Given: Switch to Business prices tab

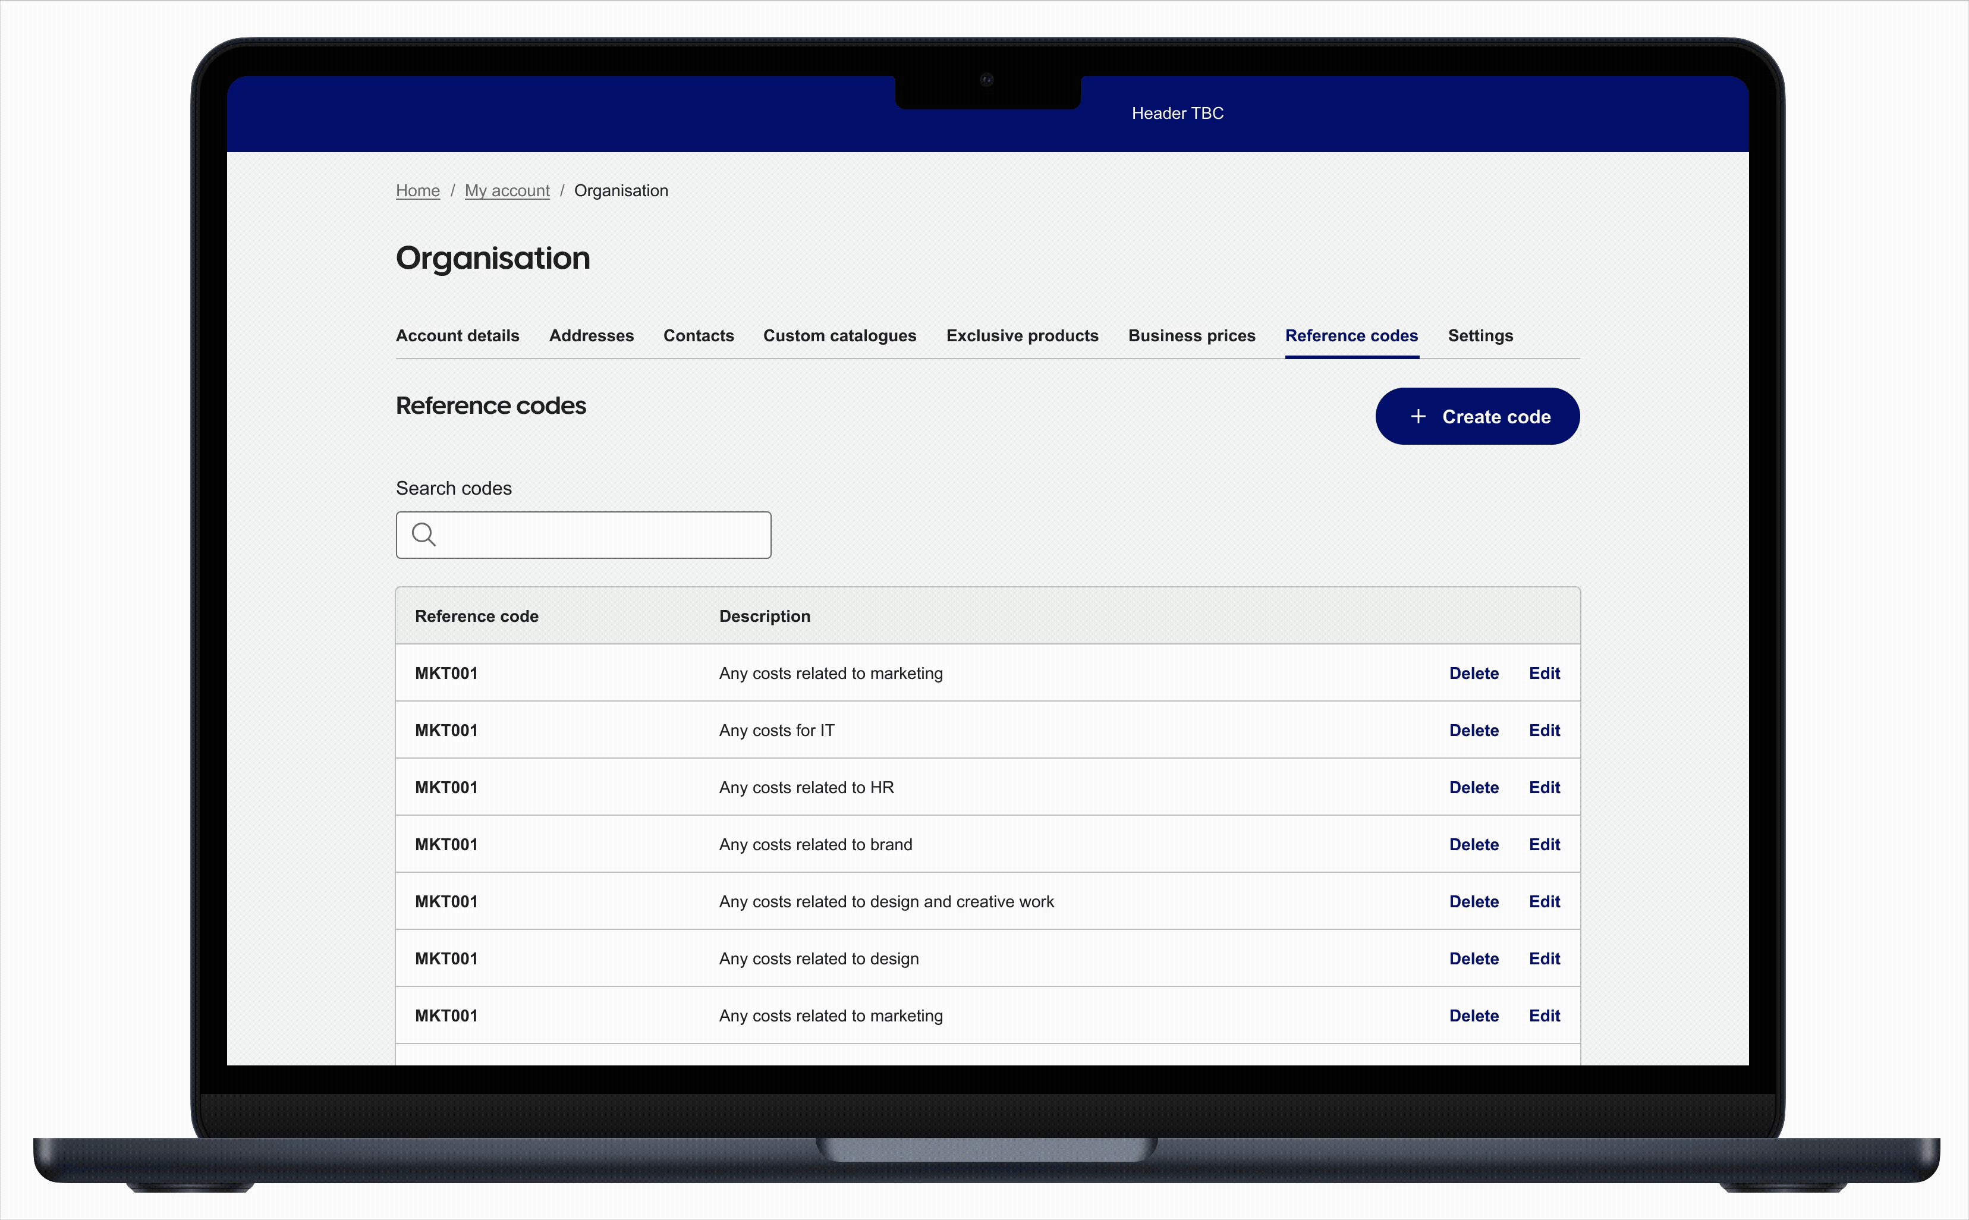Looking at the screenshot, I should (1191, 336).
